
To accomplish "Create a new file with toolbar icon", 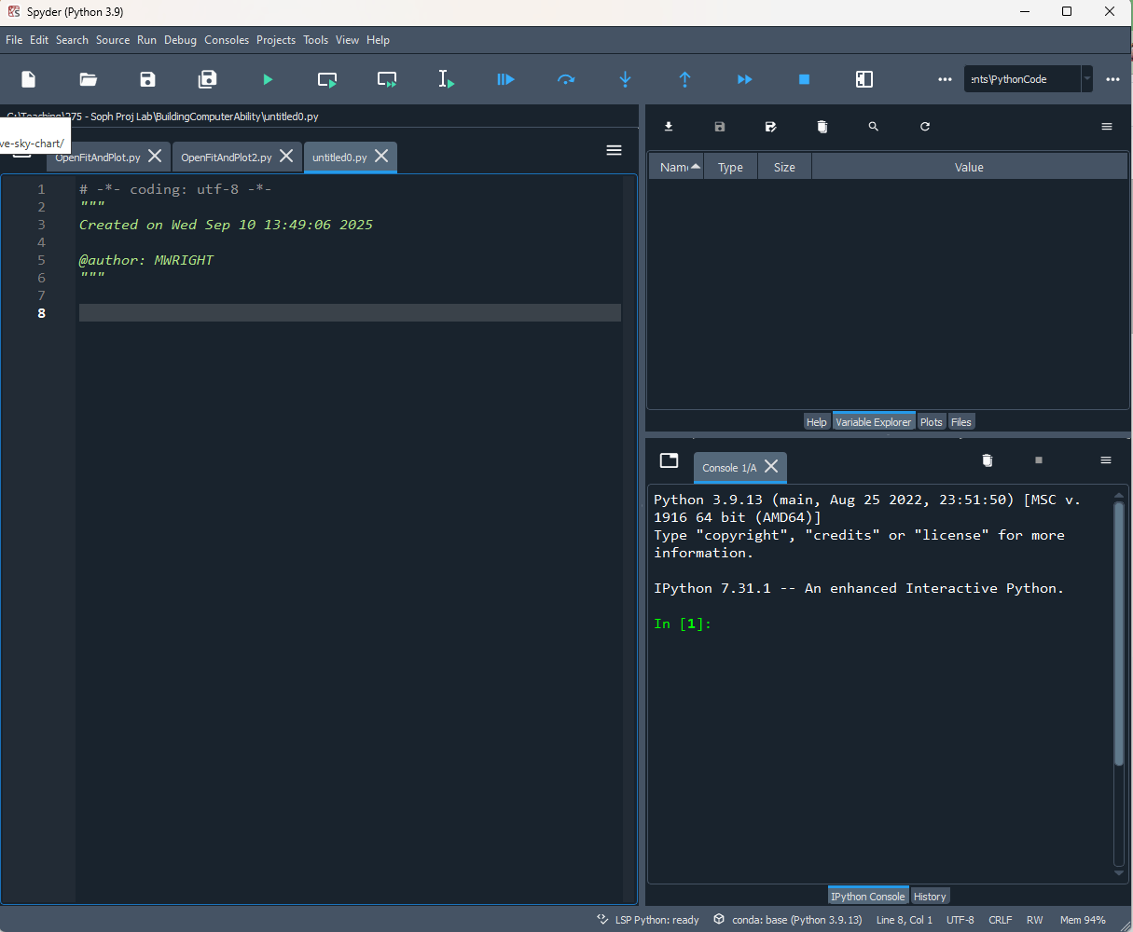I will point(29,79).
